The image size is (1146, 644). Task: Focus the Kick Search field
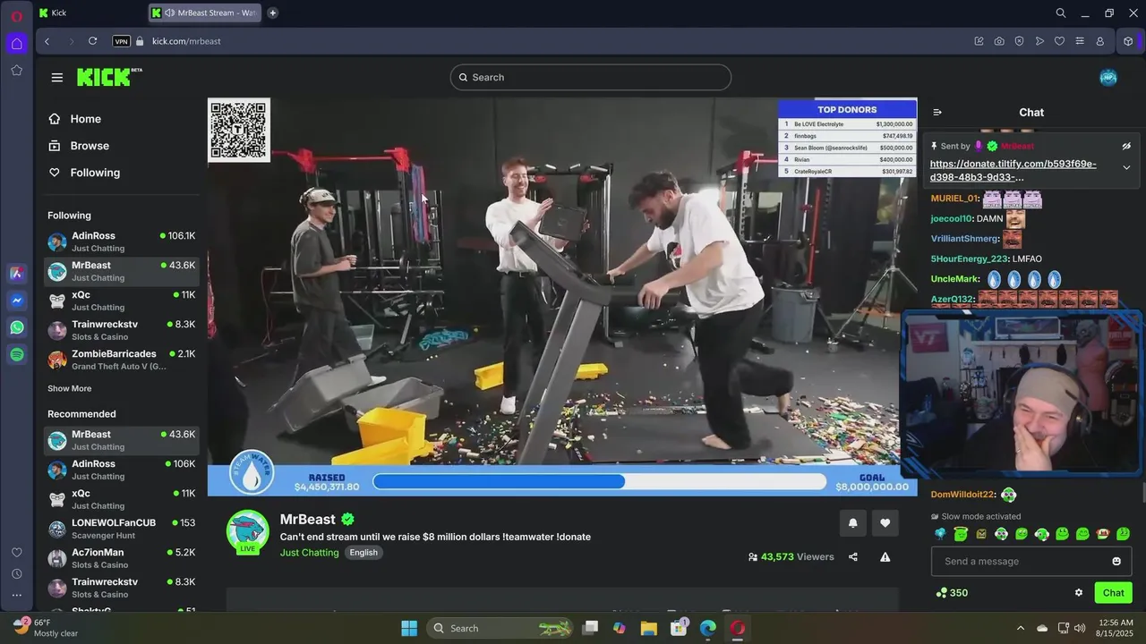click(x=590, y=77)
